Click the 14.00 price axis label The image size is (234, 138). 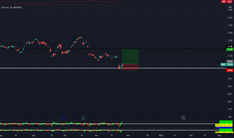click(230, 10)
